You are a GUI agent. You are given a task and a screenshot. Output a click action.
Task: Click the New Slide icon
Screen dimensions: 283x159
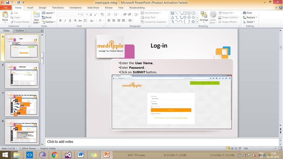point(37,16)
